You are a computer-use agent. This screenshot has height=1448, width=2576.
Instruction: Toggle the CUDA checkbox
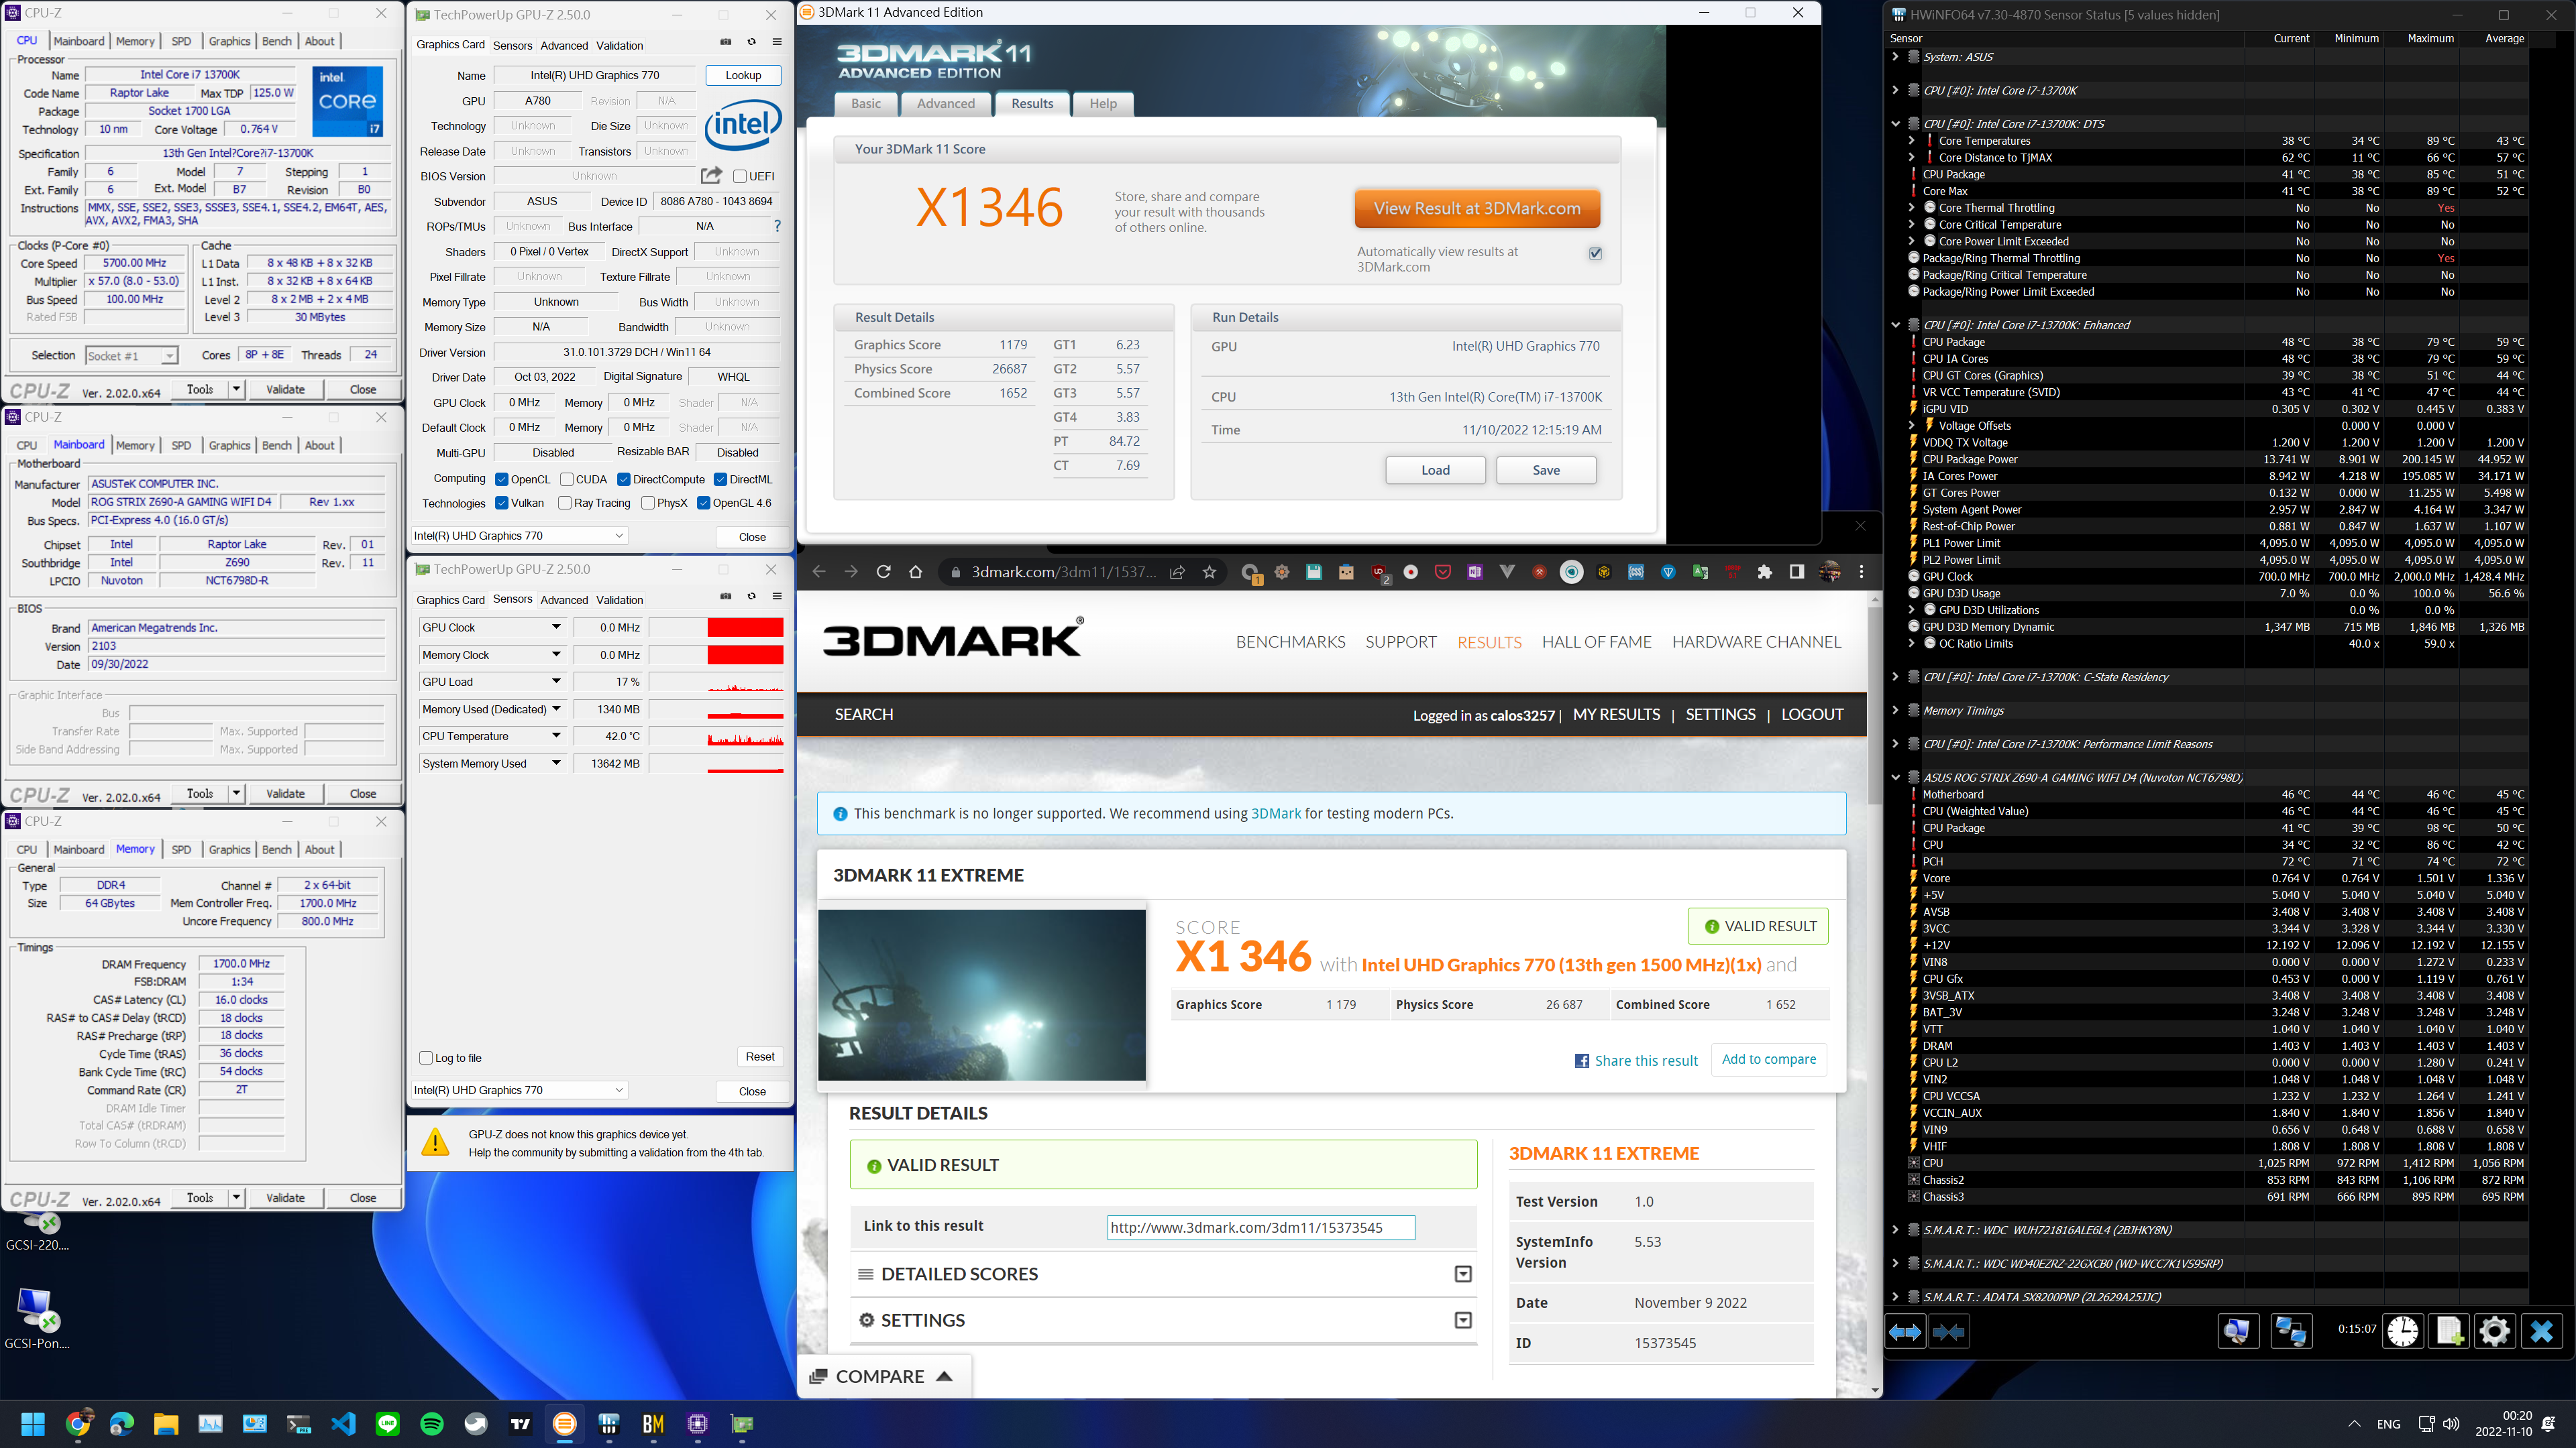[567, 480]
